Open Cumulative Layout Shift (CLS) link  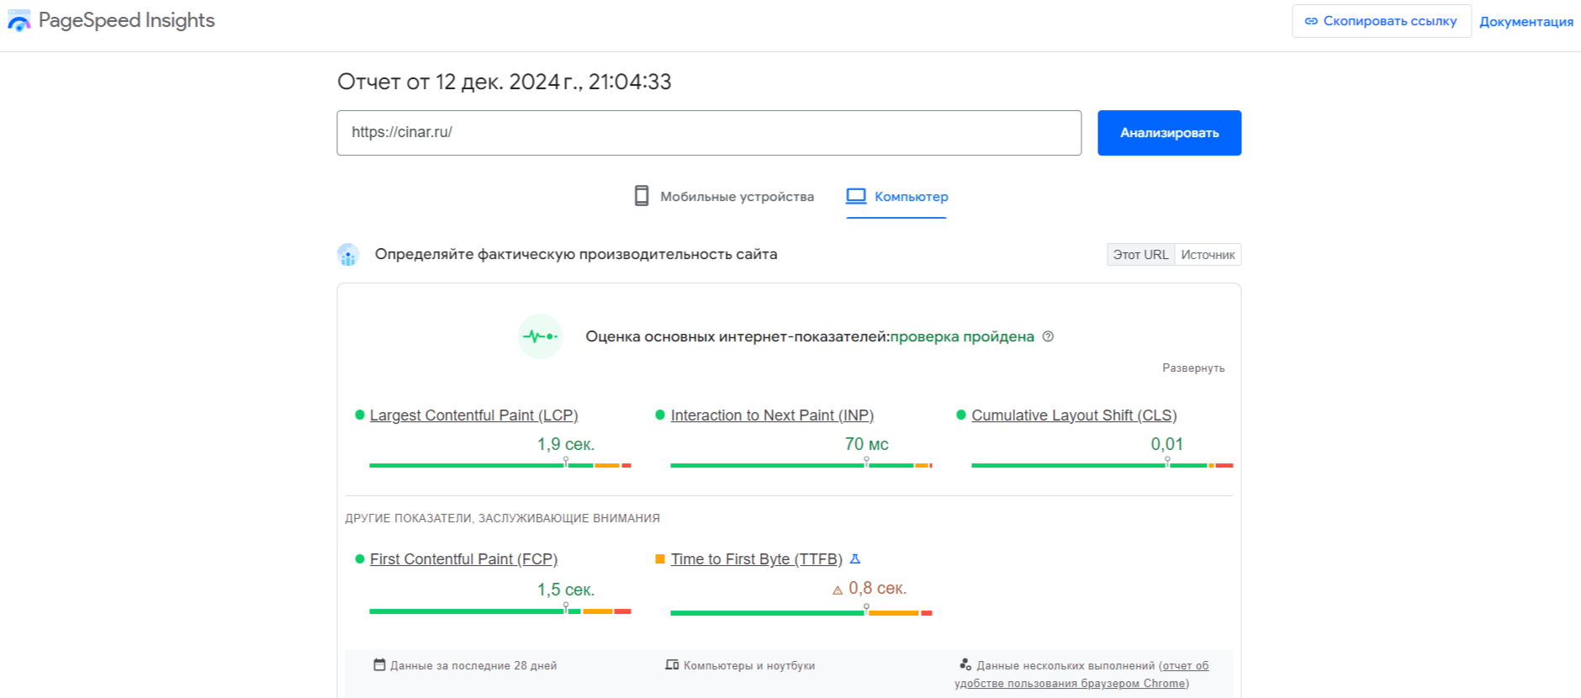tap(1074, 415)
